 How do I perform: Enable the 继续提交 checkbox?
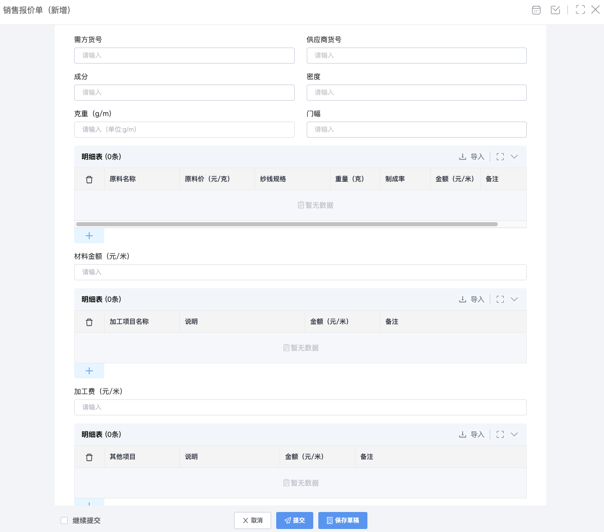coord(64,520)
